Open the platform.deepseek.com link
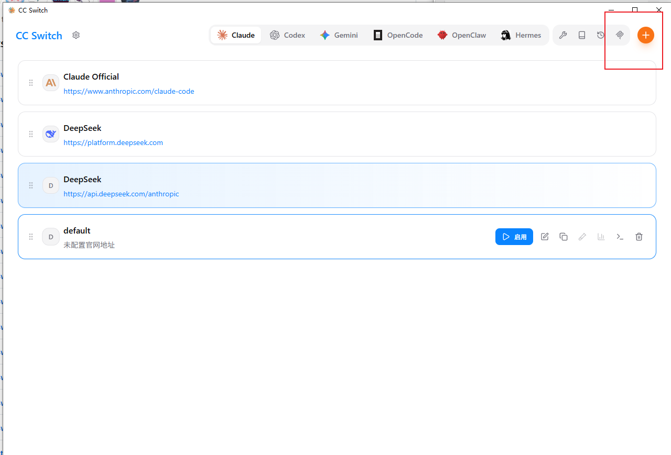 (x=113, y=142)
